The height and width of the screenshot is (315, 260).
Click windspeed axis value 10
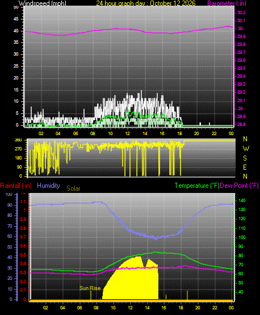(x=16, y=101)
